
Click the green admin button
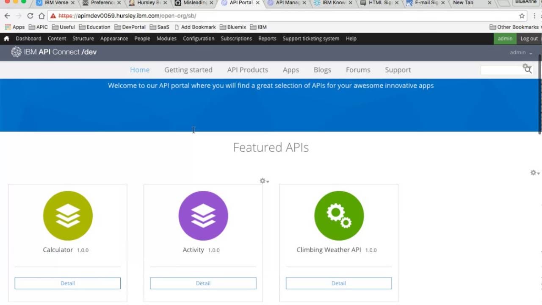click(505, 39)
